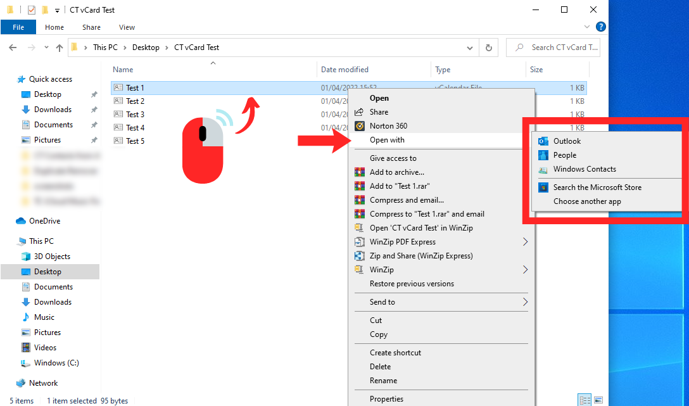Click WinZip icon beside Open 'CT vCard Test' in WinZip

click(360, 228)
